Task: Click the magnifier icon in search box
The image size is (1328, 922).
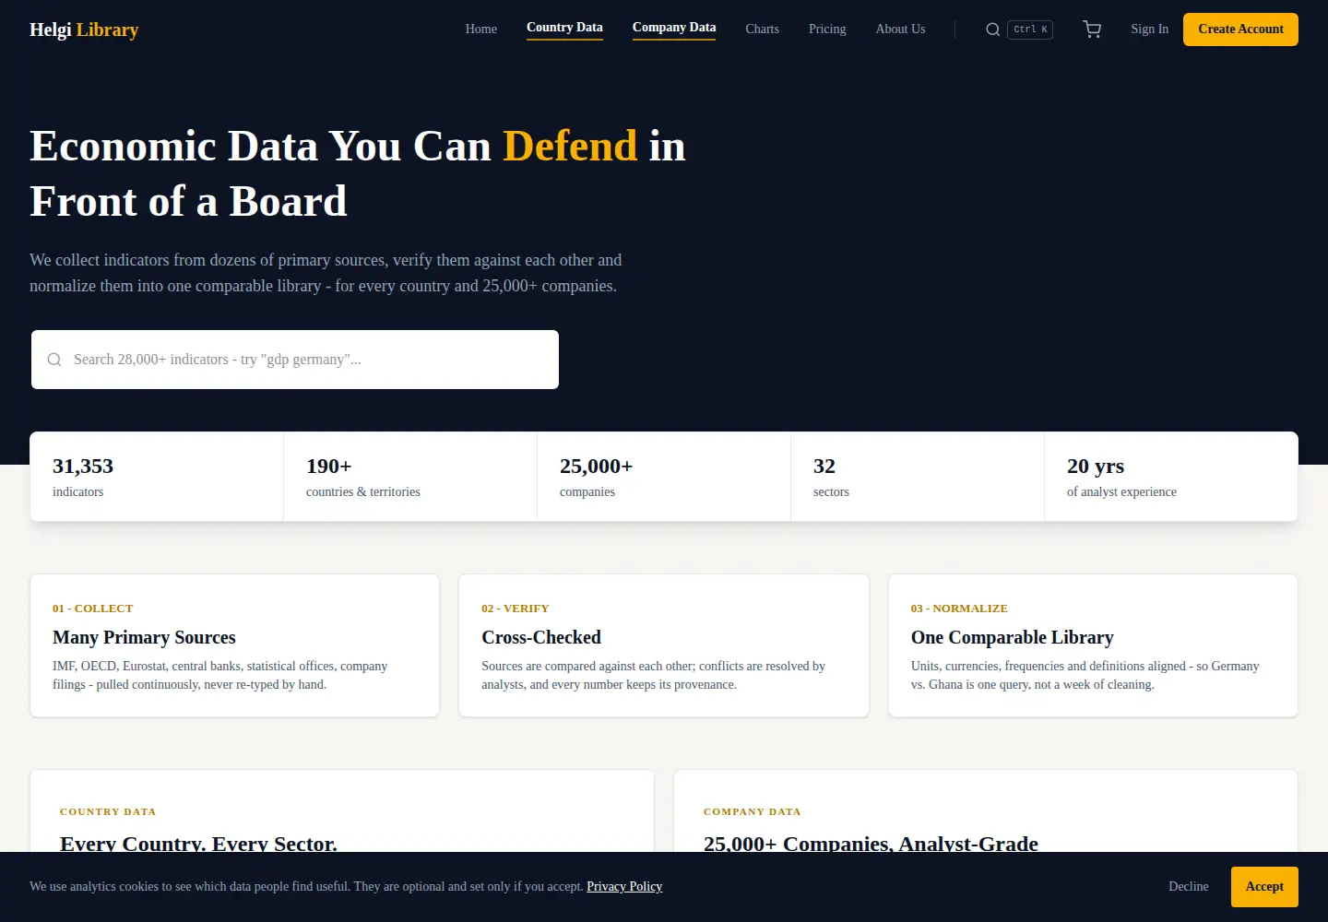Action: [x=54, y=360]
